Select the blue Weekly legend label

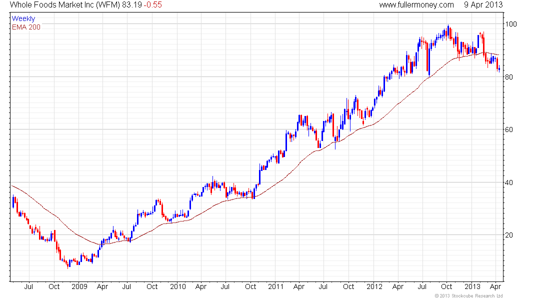click(23, 18)
